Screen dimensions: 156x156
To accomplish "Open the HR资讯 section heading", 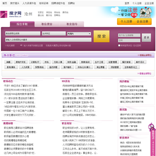I will coord(66,81).
